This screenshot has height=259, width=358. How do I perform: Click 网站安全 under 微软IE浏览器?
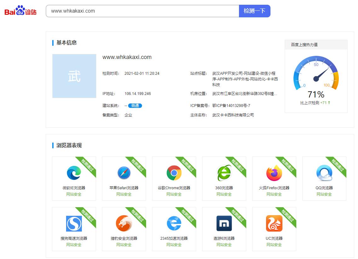point(74,194)
